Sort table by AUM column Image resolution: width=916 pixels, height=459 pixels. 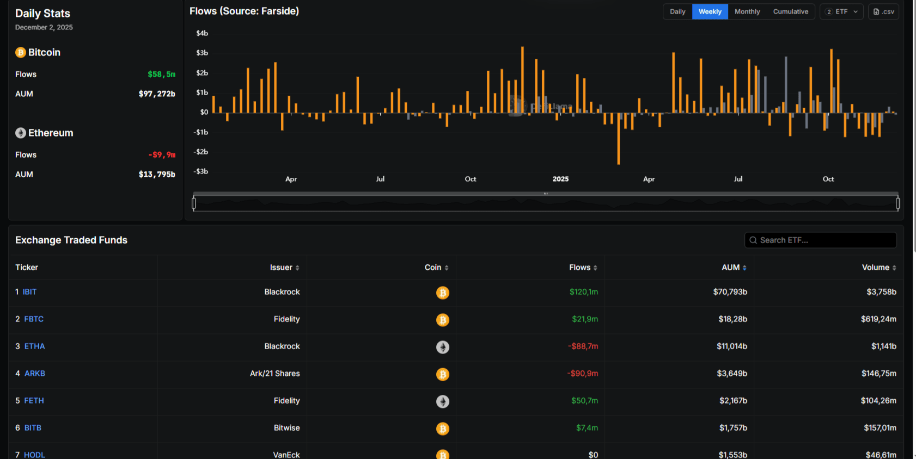point(734,268)
